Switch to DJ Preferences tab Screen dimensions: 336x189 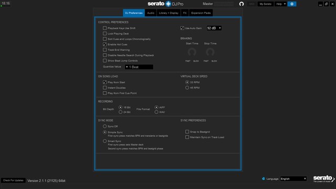[134, 13]
